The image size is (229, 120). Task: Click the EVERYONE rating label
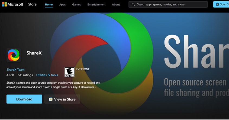click(83, 69)
